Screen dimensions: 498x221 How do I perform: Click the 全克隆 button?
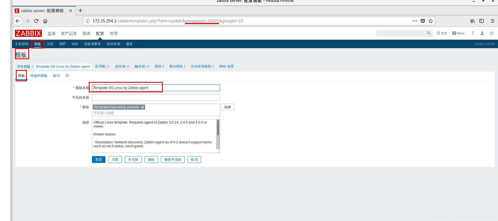(133, 160)
